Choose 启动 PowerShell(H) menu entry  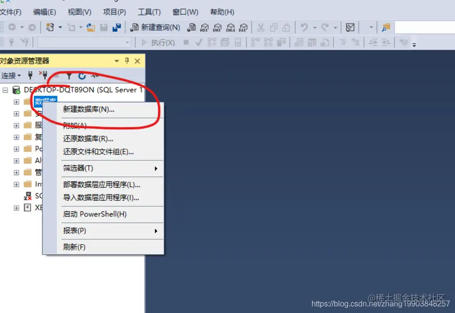click(103, 214)
